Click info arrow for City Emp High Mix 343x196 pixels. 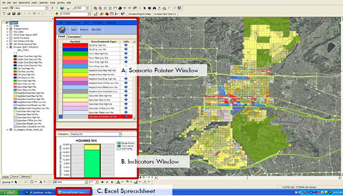(x=126, y=45)
